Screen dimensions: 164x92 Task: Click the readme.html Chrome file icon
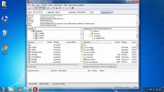point(85,60)
